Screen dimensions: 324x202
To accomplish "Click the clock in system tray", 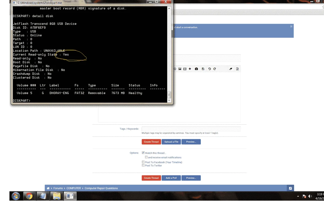I will (320, 196).
